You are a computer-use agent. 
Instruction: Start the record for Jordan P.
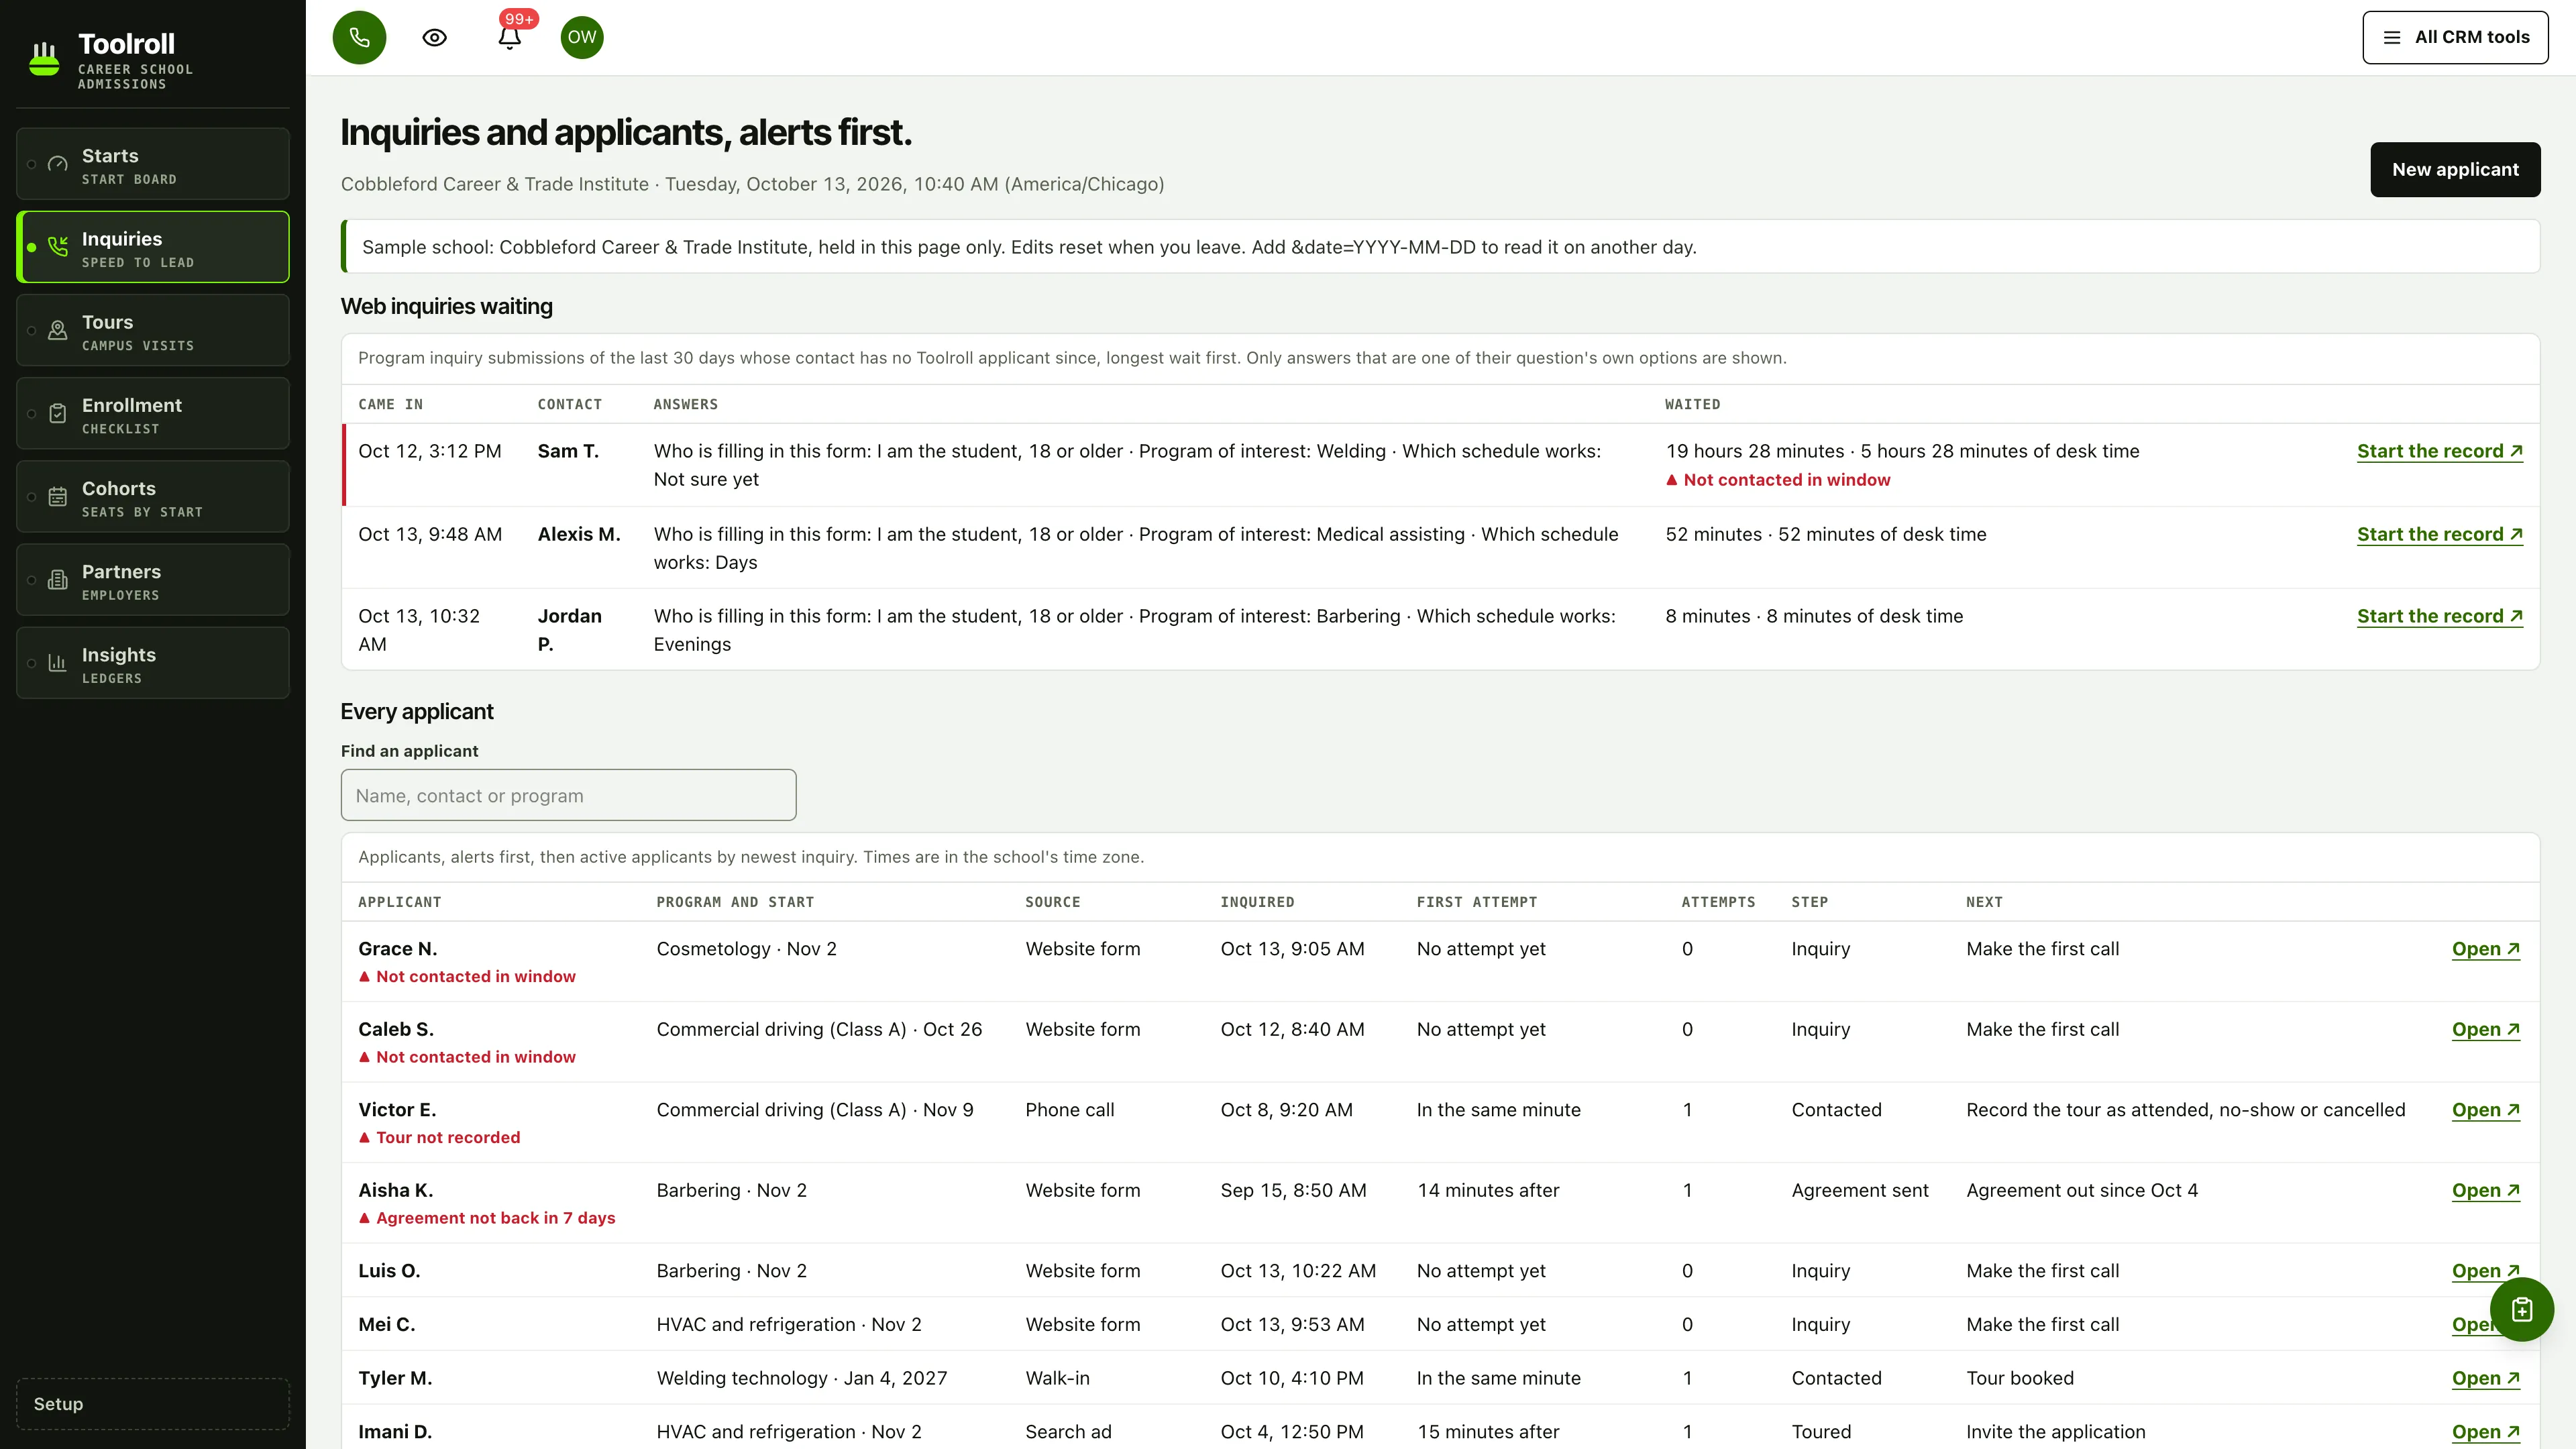(x=2439, y=616)
